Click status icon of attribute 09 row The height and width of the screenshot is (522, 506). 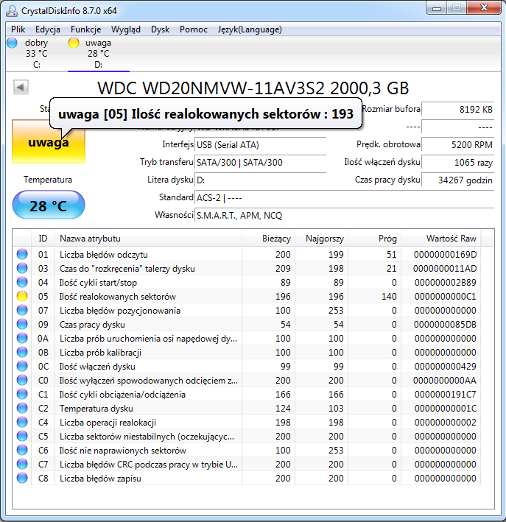pos(22,324)
